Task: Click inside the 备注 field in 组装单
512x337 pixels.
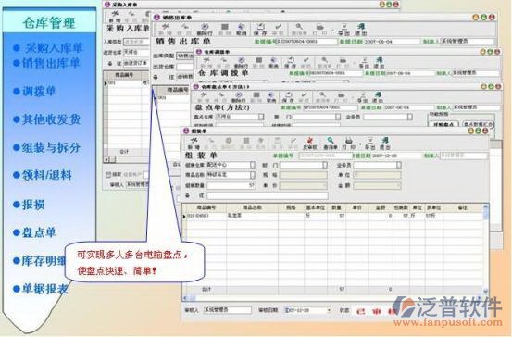Action: click(x=268, y=195)
